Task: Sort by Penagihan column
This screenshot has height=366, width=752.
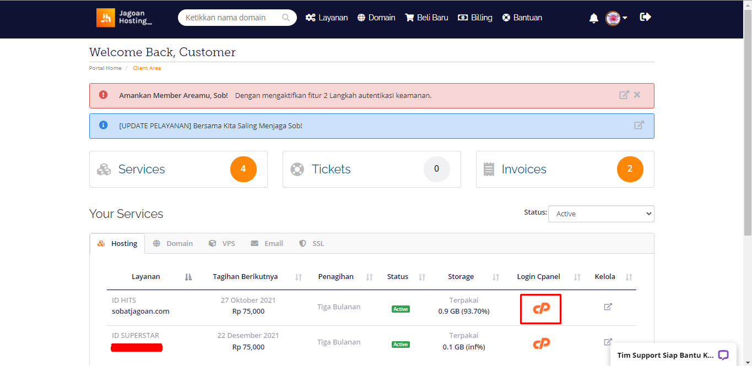Action: [x=370, y=277]
